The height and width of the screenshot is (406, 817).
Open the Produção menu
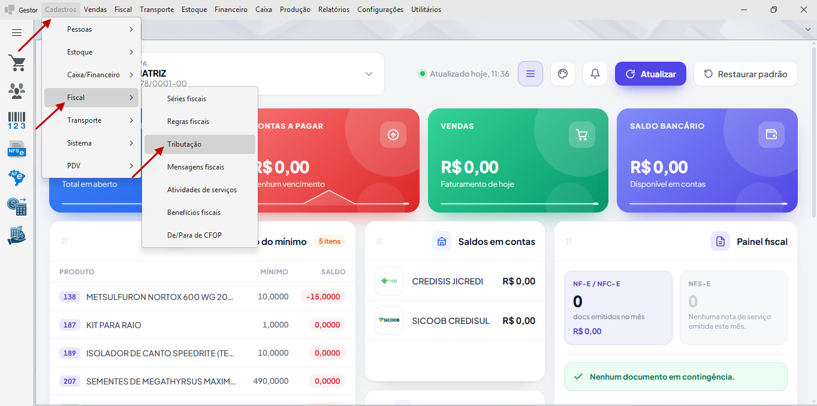[x=295, y=10]
